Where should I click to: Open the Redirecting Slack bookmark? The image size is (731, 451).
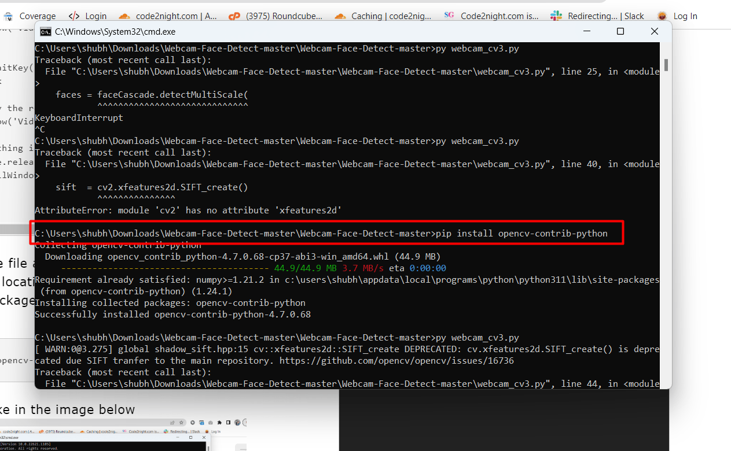606,16
